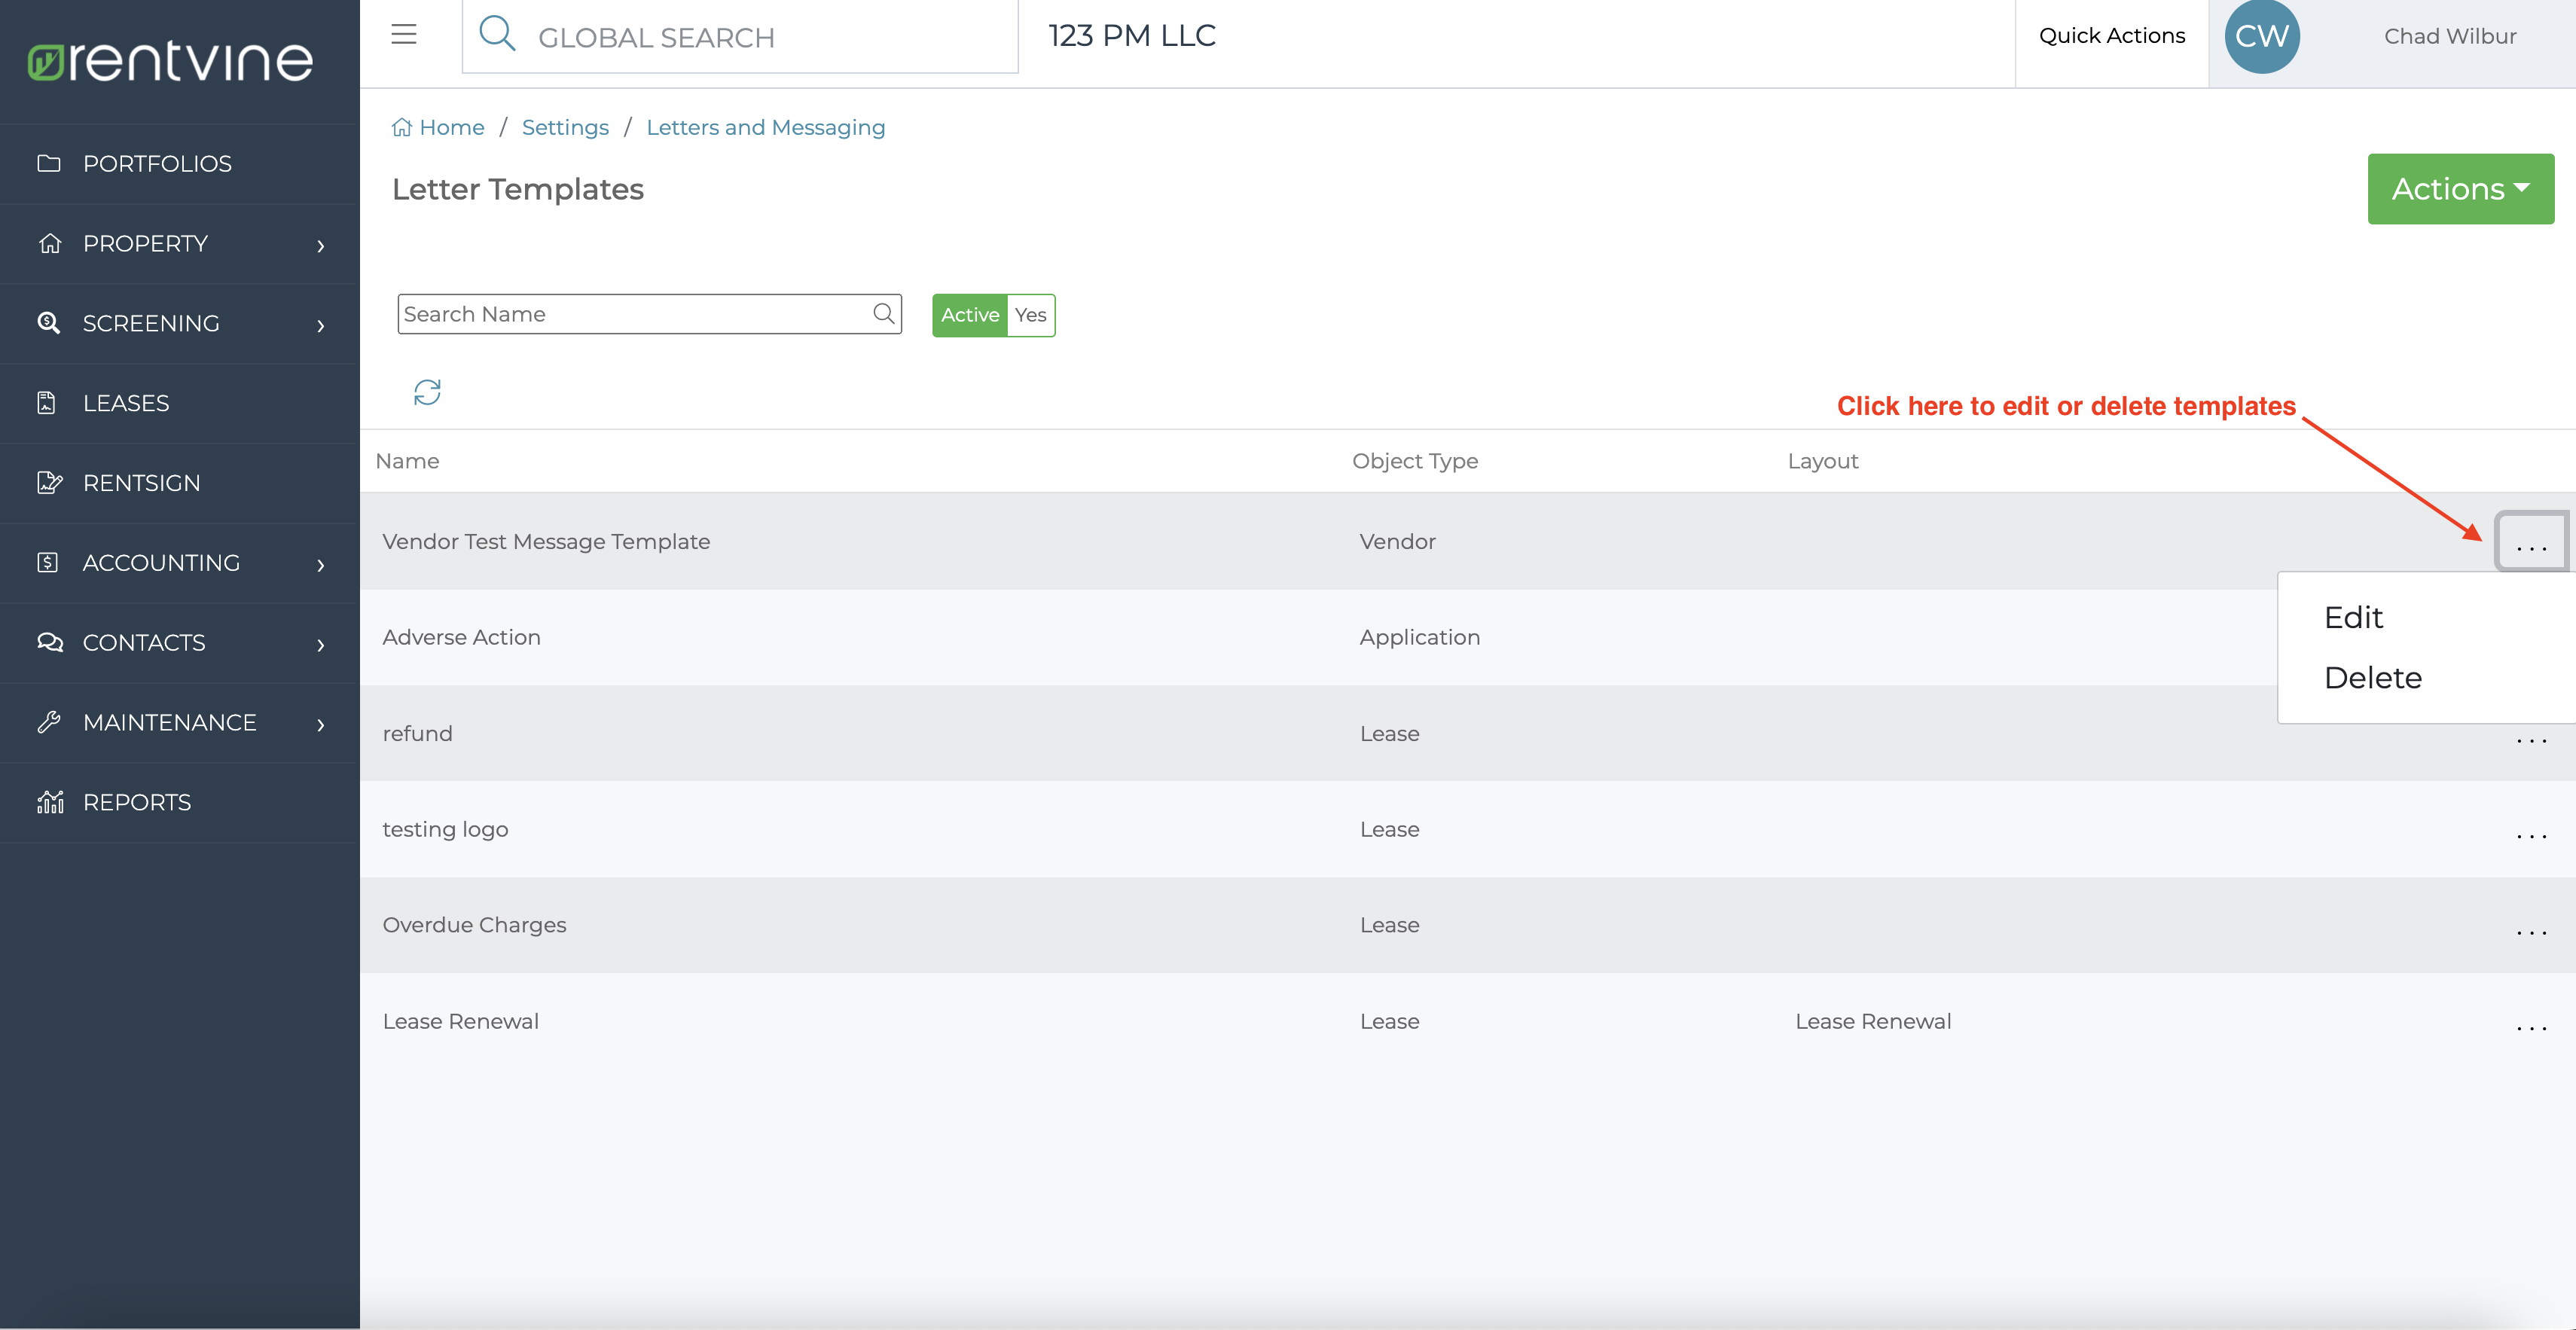2576x1330 pixels.
Task: Open LEASES in the sidebar
Action: (126, 403)
